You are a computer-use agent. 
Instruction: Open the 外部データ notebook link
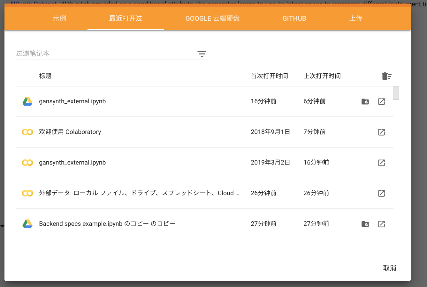point(139,193)
